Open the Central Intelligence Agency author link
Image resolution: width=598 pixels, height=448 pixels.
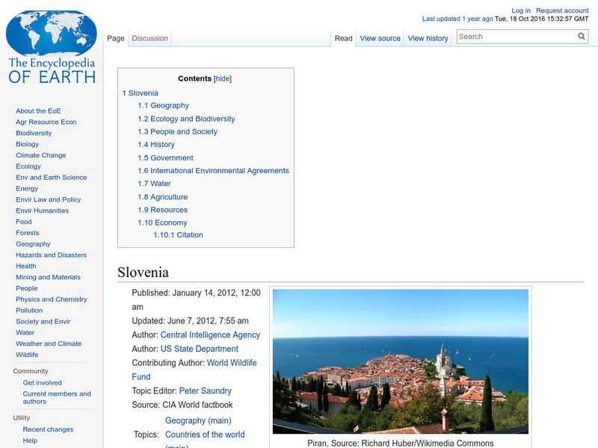pyautogui.click(x=212, y=335)
